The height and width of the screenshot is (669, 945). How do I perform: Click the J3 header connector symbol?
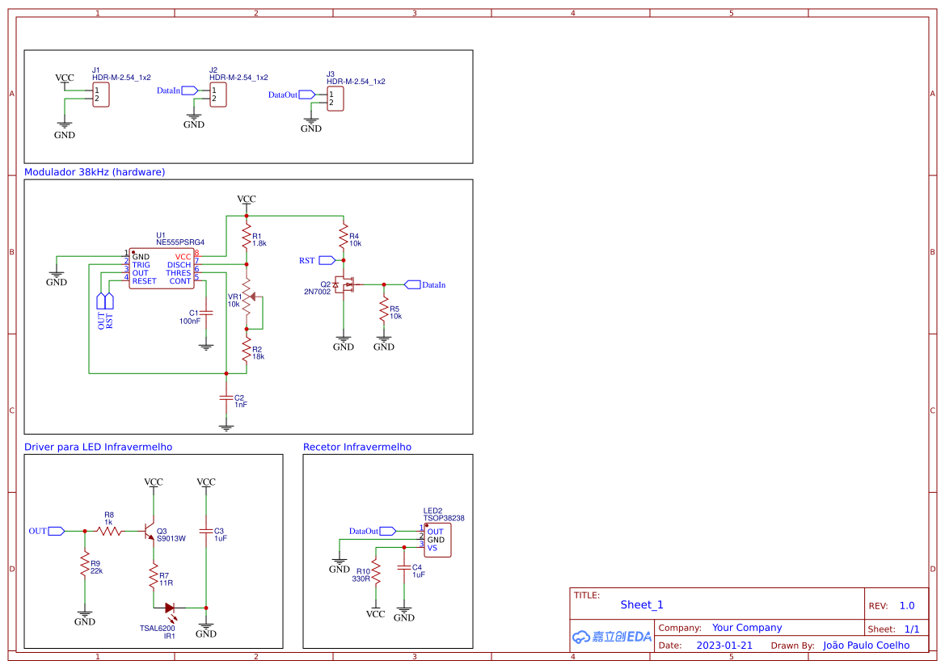(x=335, y=99)
